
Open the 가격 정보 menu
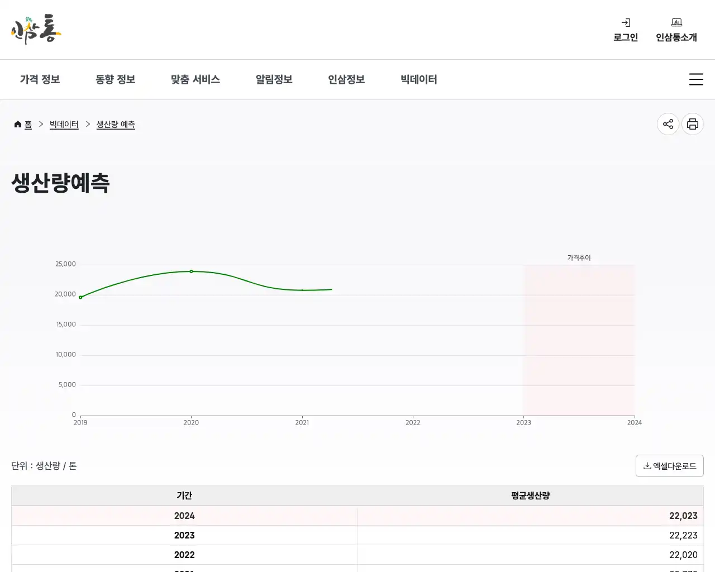point(40,79)
